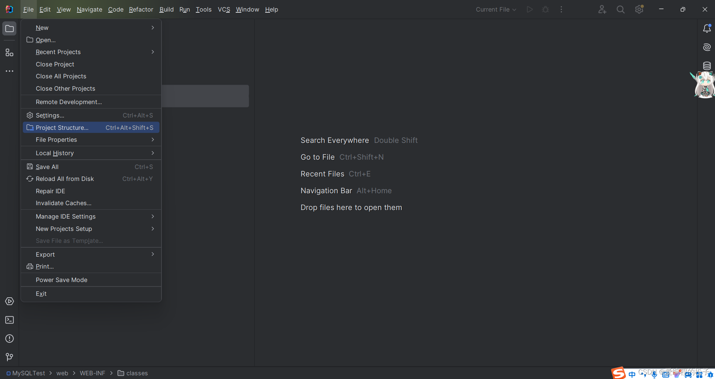
Task: Open the Navigate menu in menu bar
Action: click(x=89, y=10)
